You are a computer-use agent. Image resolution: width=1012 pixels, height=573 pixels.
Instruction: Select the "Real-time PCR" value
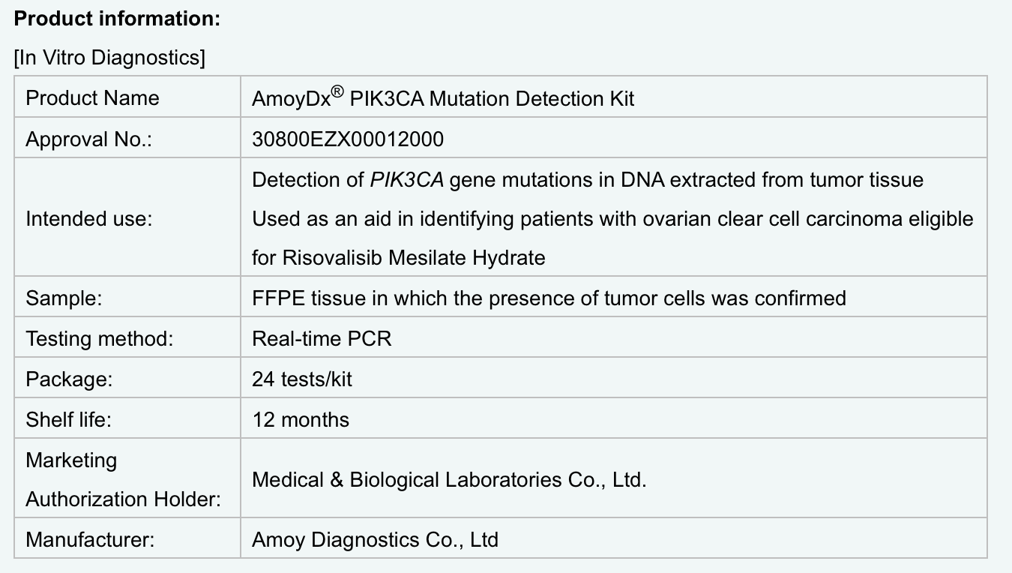point(322,339)
